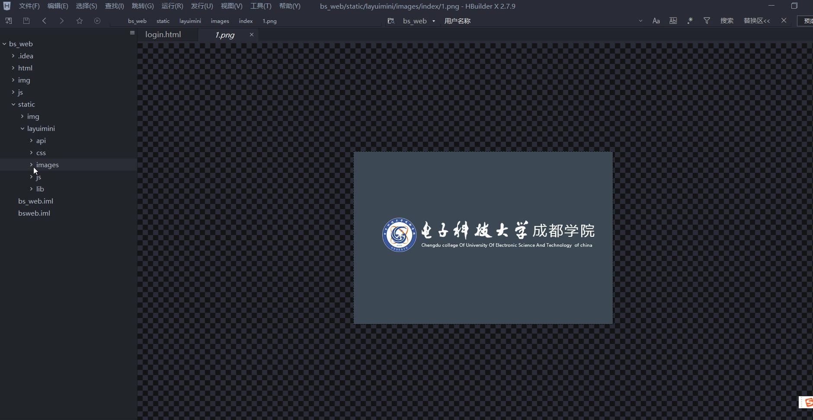Viewport: 813px width, 420px height.
Task: Click the search input field 用户名称
Action: (x=538, y=21)
